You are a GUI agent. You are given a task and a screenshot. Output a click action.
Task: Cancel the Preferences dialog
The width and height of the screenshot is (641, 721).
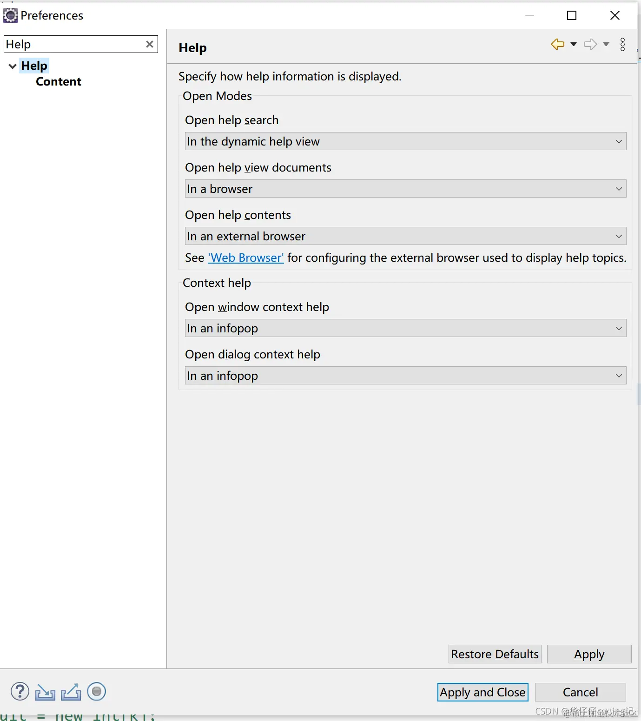coord(581,692)
